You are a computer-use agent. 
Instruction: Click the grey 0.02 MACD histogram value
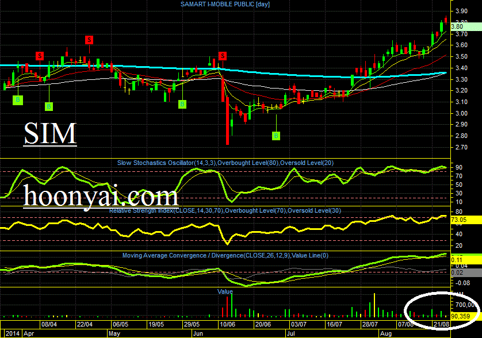[x=466, y=272]
